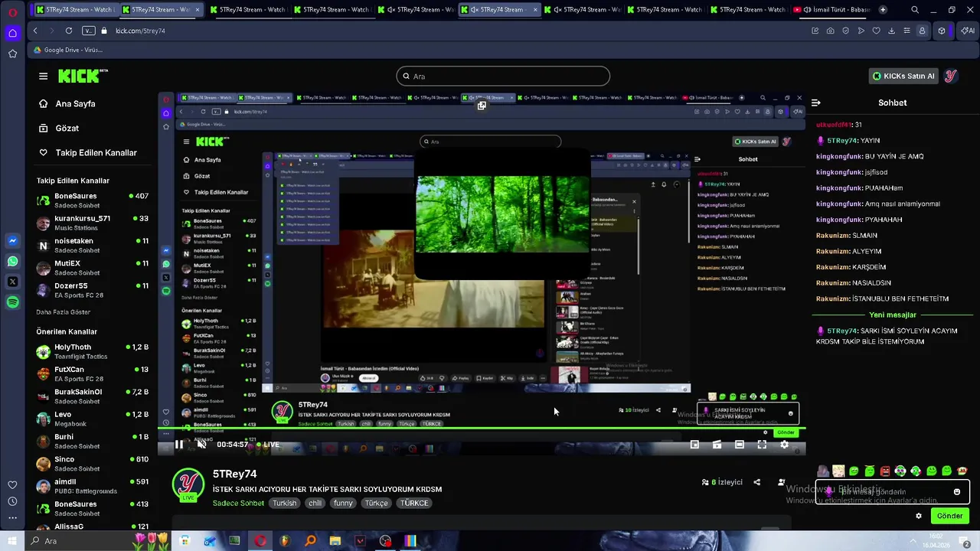Click Yeni mesajlar divider in chat
The image size is (980, 551).
(x=892, y=315)
